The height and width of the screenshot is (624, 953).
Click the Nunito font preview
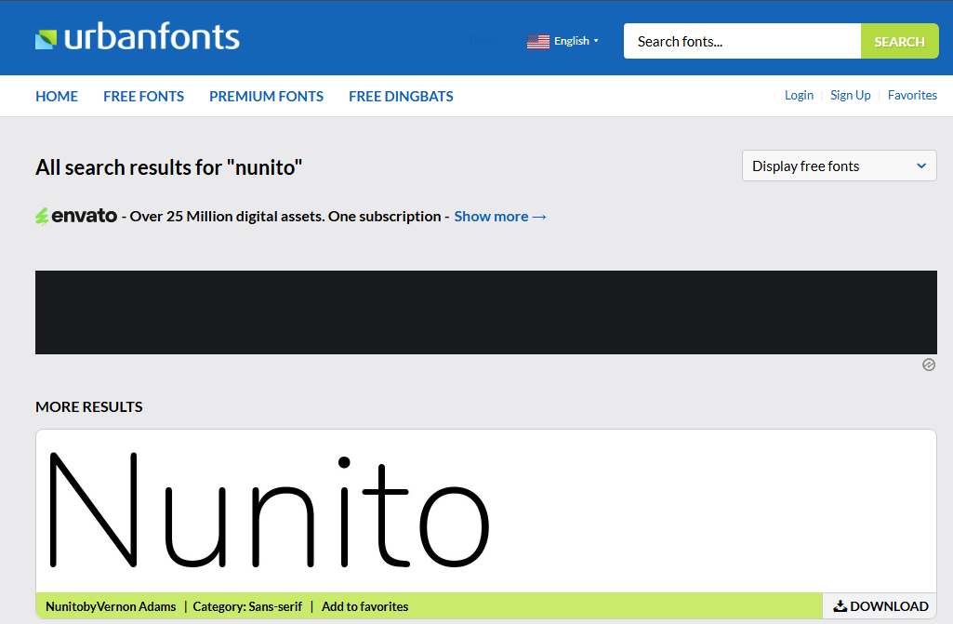270,511
